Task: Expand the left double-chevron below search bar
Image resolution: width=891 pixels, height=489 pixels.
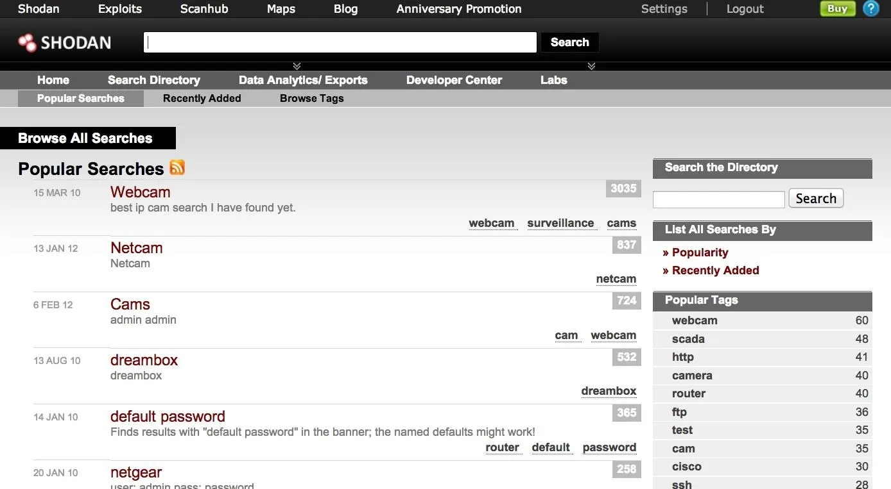Action: tap(297, 66)
